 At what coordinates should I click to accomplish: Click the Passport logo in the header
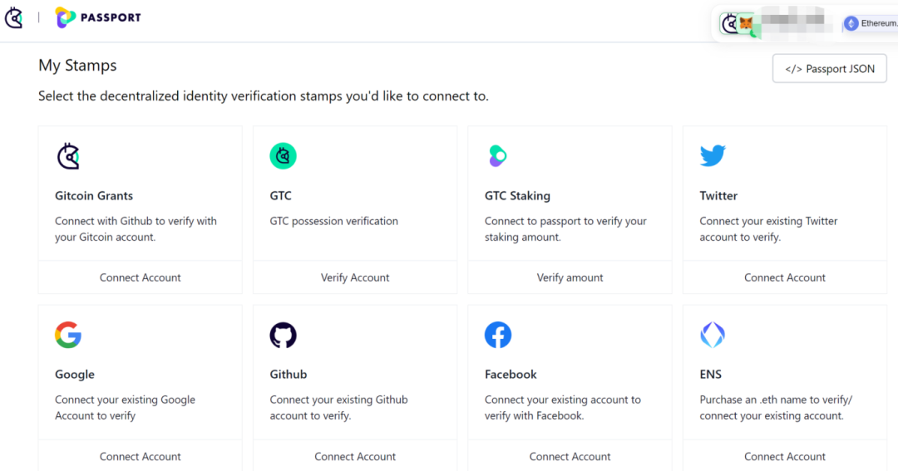pos(98,17)
